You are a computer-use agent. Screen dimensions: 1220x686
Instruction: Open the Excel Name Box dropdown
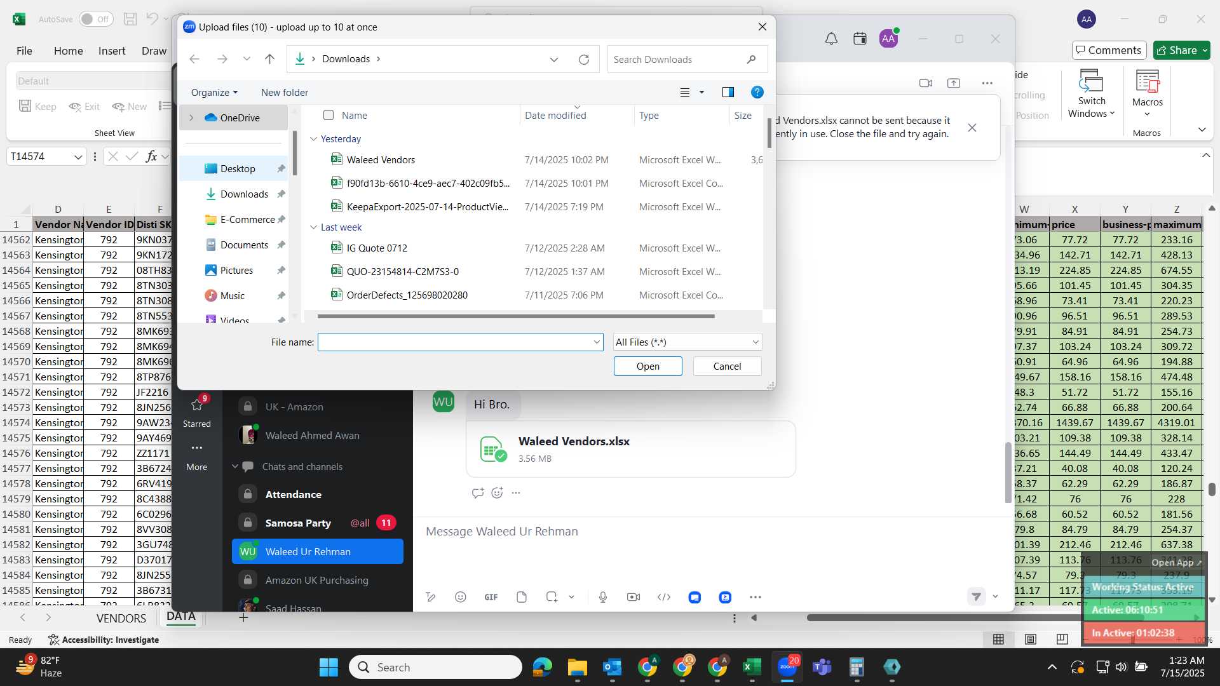pyautogui.click(x=78, y=156)
